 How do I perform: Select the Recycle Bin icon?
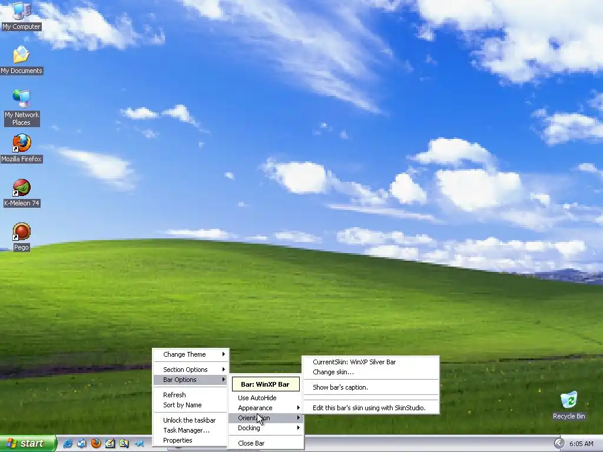[x=569, y=406]
